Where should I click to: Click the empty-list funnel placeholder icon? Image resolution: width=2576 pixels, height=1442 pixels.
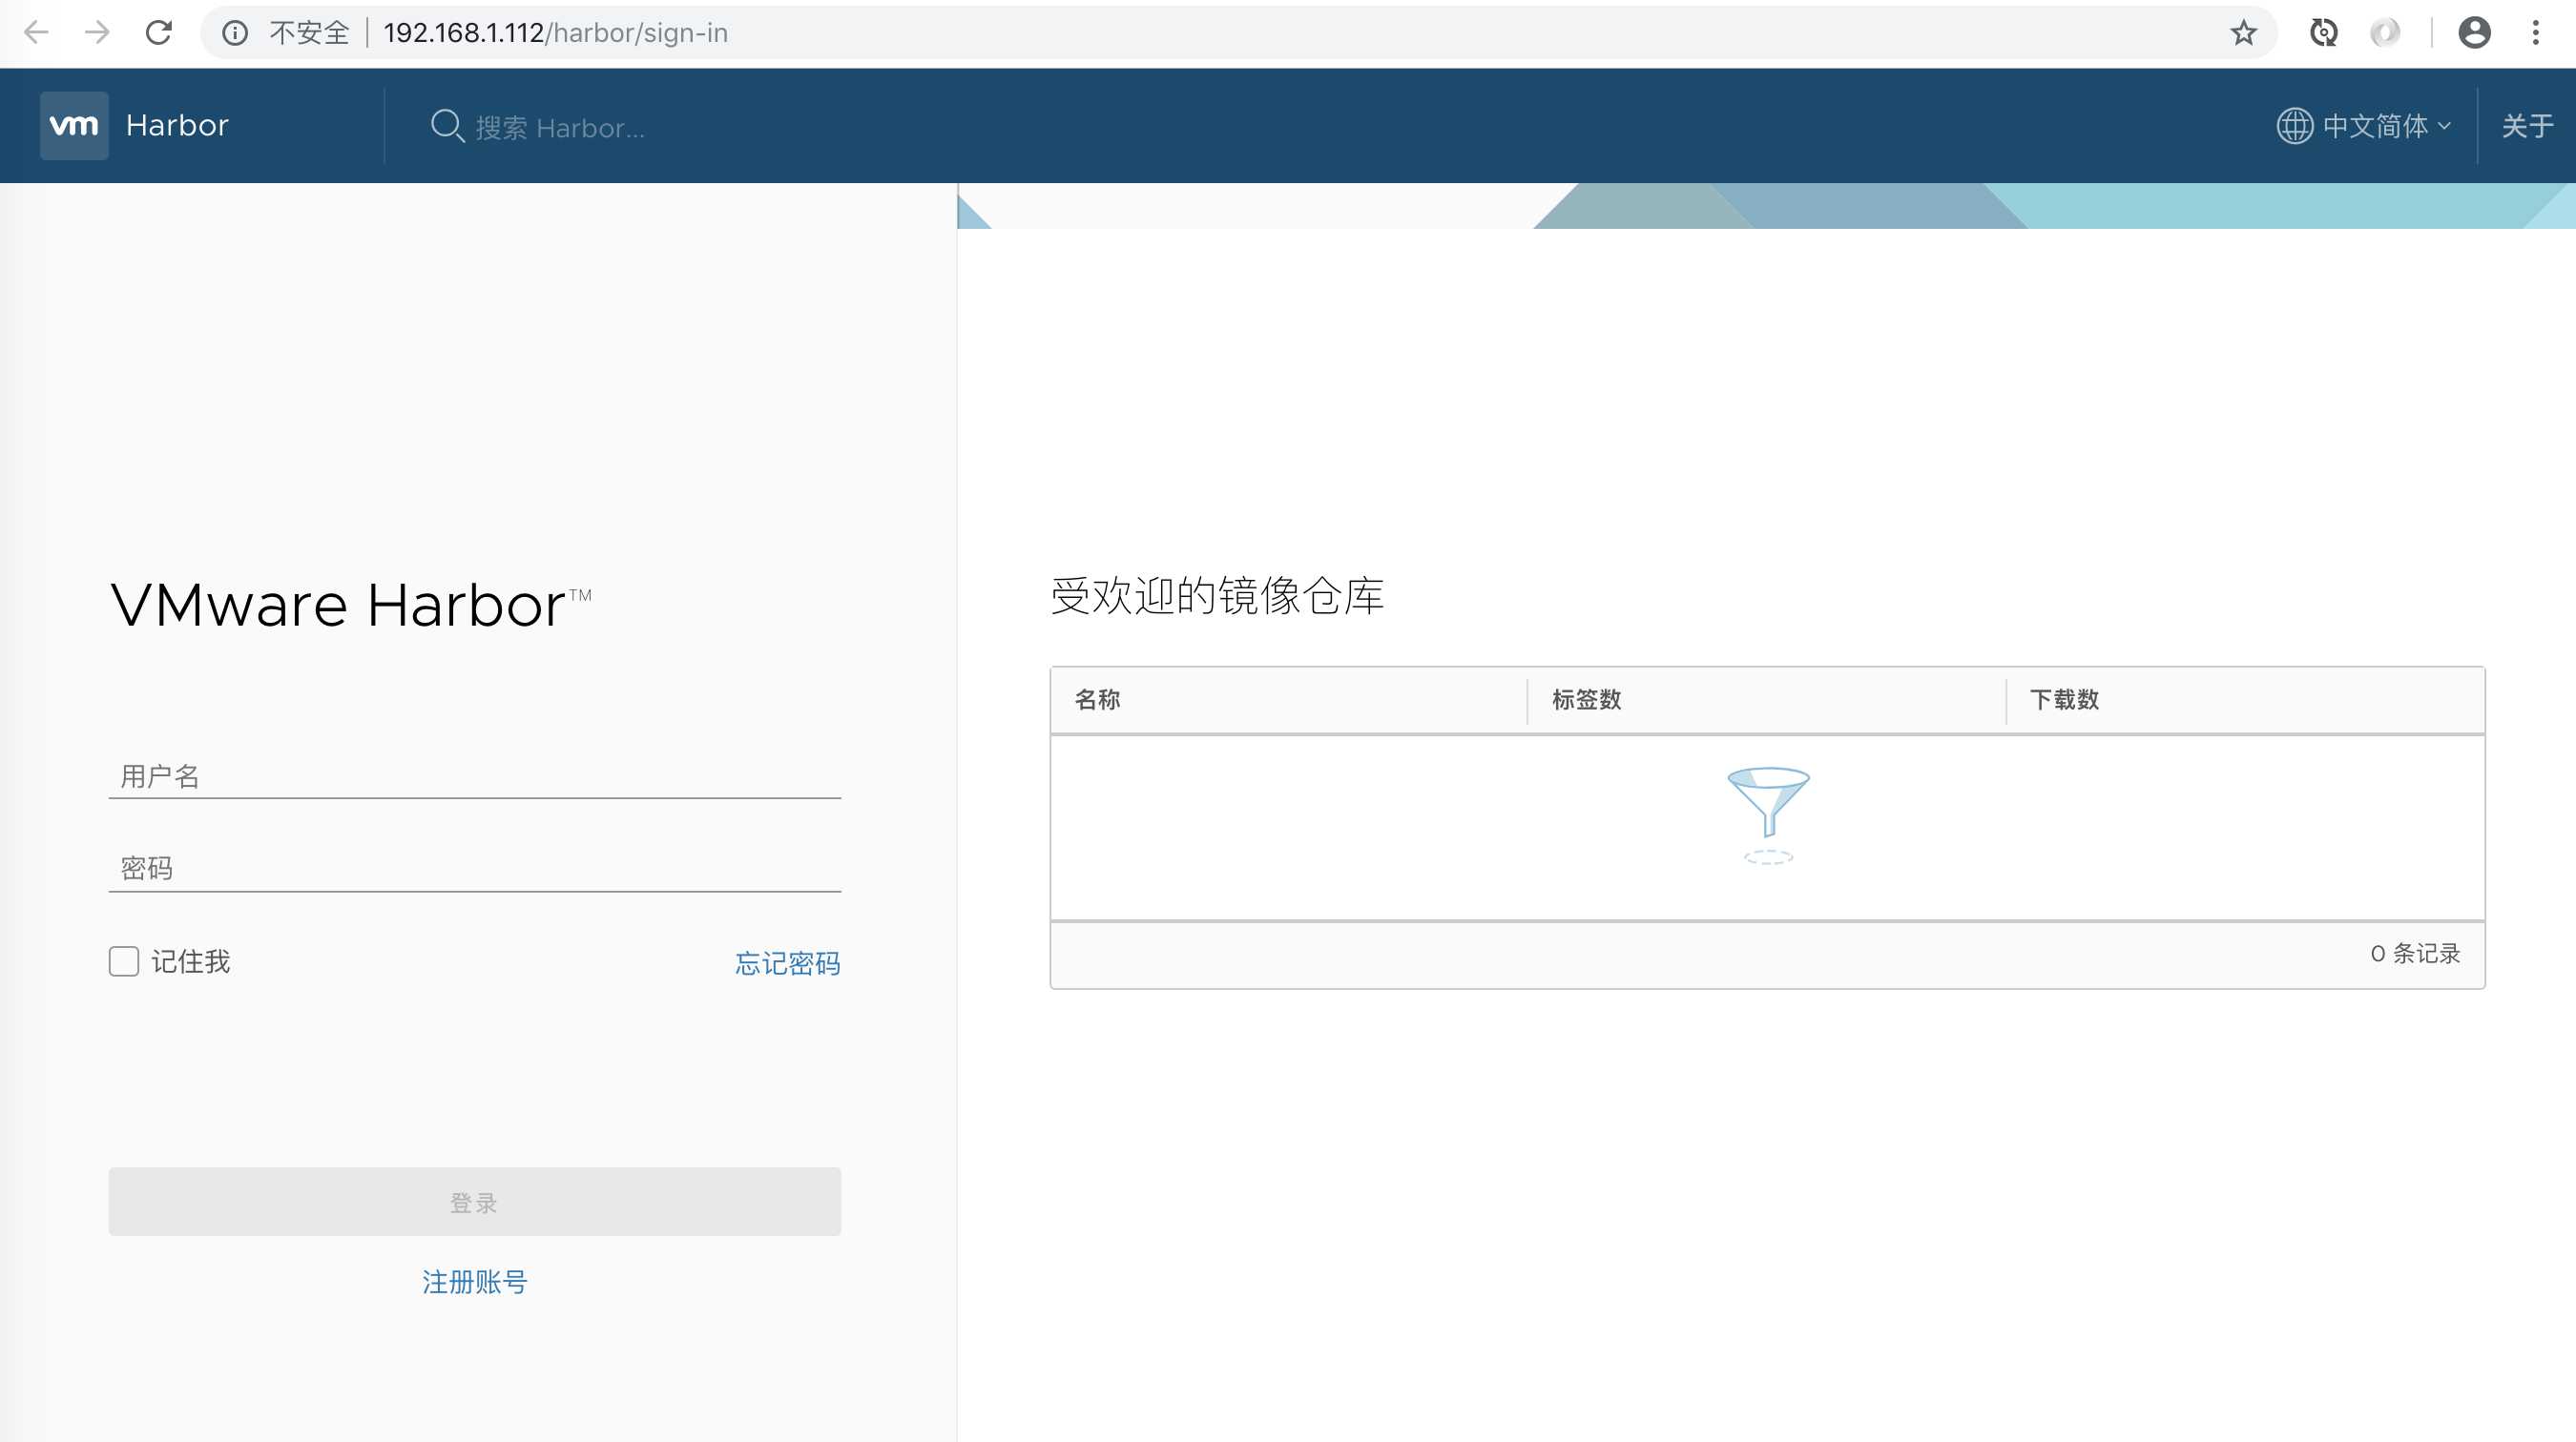coord(1768,815)
